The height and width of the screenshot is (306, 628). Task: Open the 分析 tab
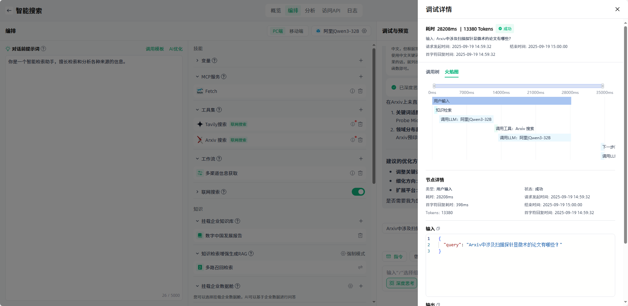[x=310, y=11]
